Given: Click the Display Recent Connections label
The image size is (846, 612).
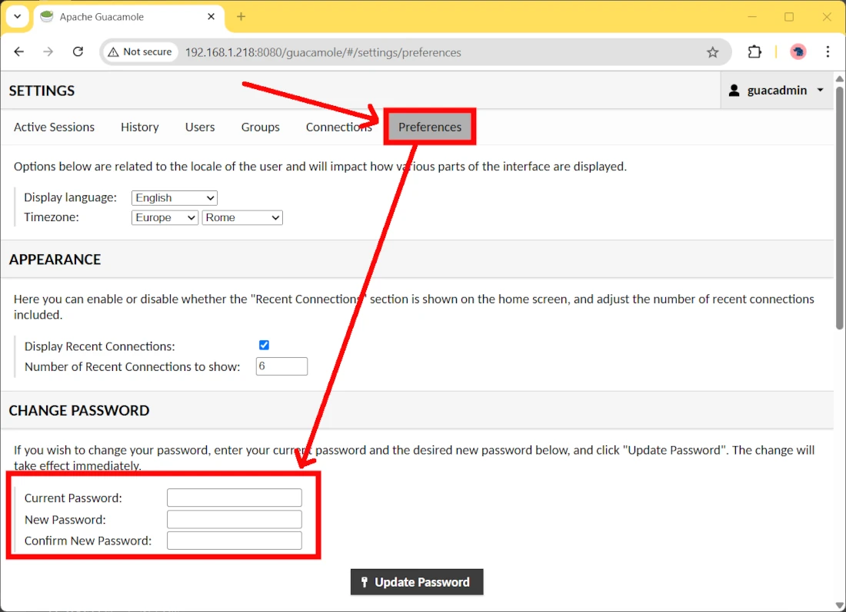Looking at the screenshot, I should click(x=99, y=346).
